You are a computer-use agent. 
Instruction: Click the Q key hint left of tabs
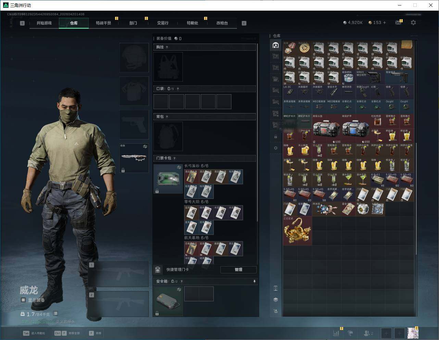[x=22, y=23]
